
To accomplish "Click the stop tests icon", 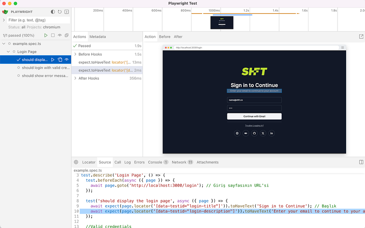I will [53, 35].
